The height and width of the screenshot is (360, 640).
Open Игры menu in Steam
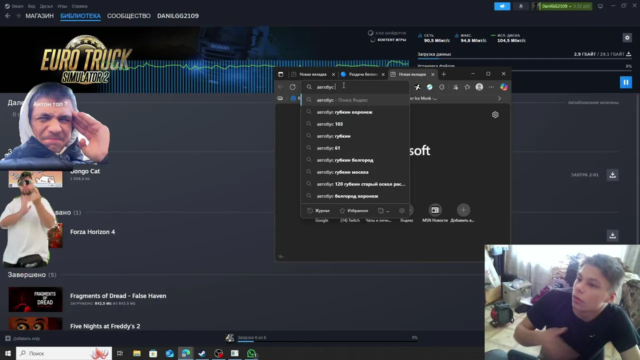coord(62,6)
